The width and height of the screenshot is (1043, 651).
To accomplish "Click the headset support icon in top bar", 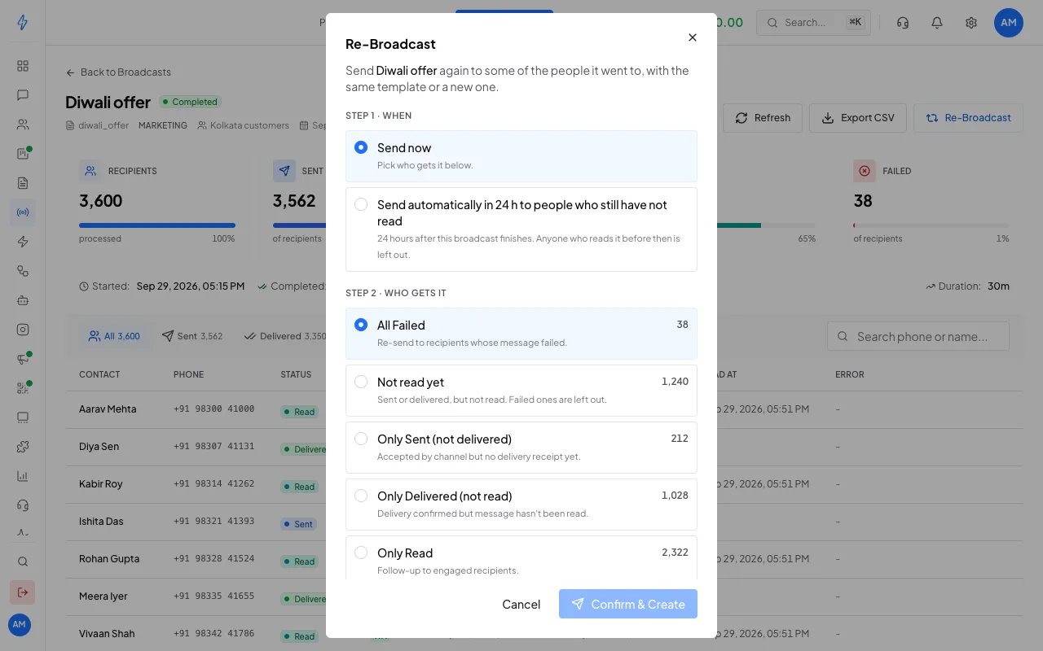I will [x=903, y=23].
